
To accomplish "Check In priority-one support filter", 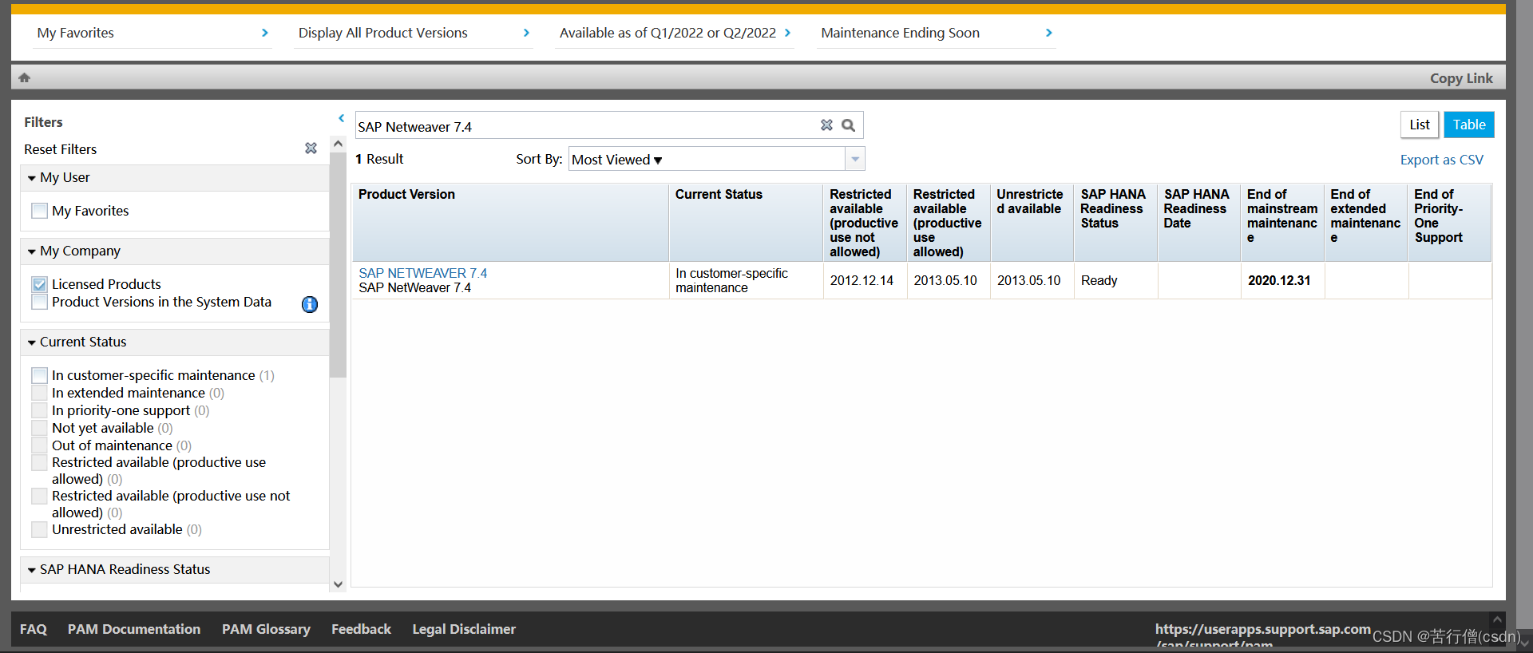I will tap(39, 410).
